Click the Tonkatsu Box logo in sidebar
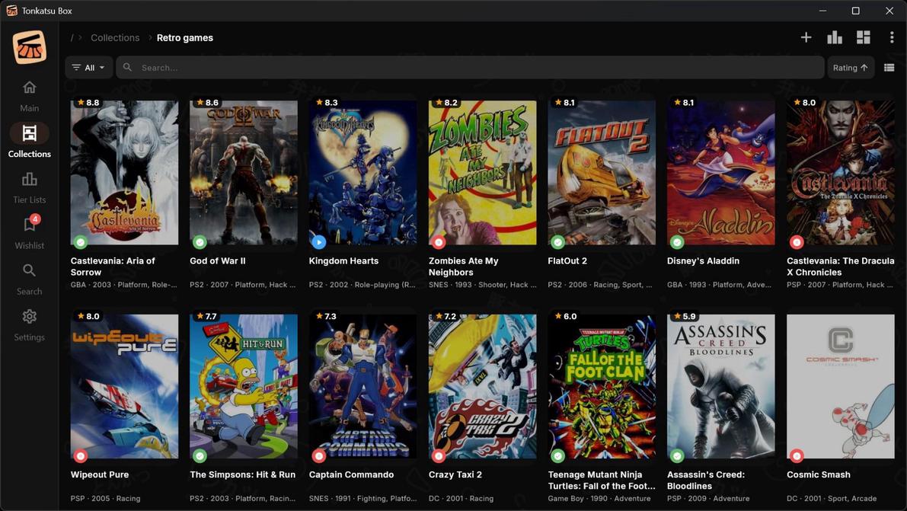 [x=30, y=47]
